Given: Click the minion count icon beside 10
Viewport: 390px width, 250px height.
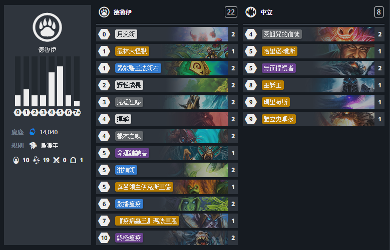Looking at the screenshot, I should point(16,160).
